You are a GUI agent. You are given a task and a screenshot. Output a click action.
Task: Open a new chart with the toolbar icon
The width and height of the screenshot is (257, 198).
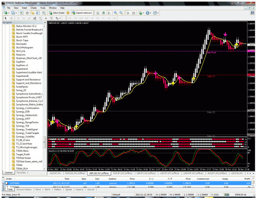tap(6, 13)
